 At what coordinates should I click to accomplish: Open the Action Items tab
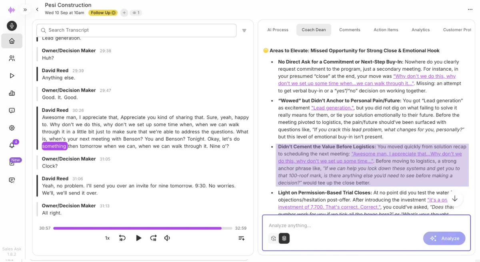click(386, 30)
